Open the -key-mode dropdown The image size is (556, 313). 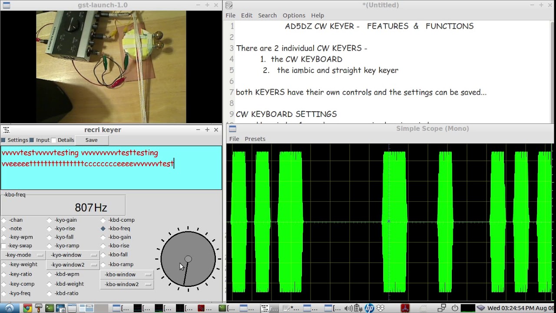(x=23, y=255)
